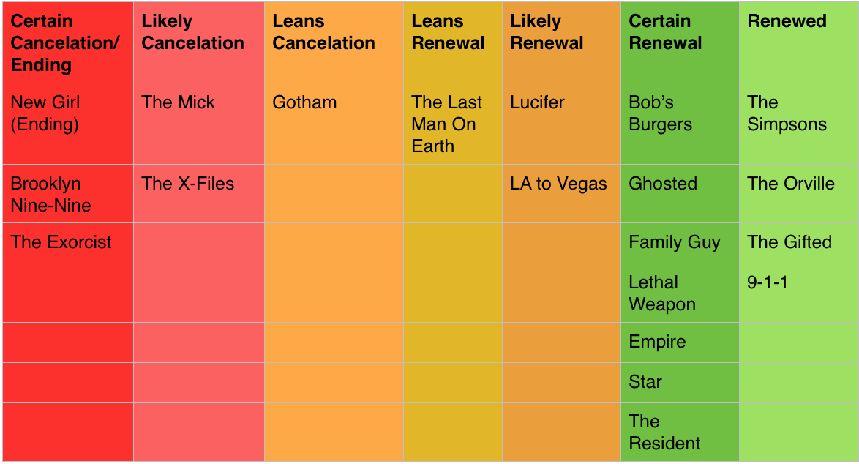Click the 9-1-1 cell
Image resolution: width=859 pixels, height=464 pixels.
(x=798, y=293)
